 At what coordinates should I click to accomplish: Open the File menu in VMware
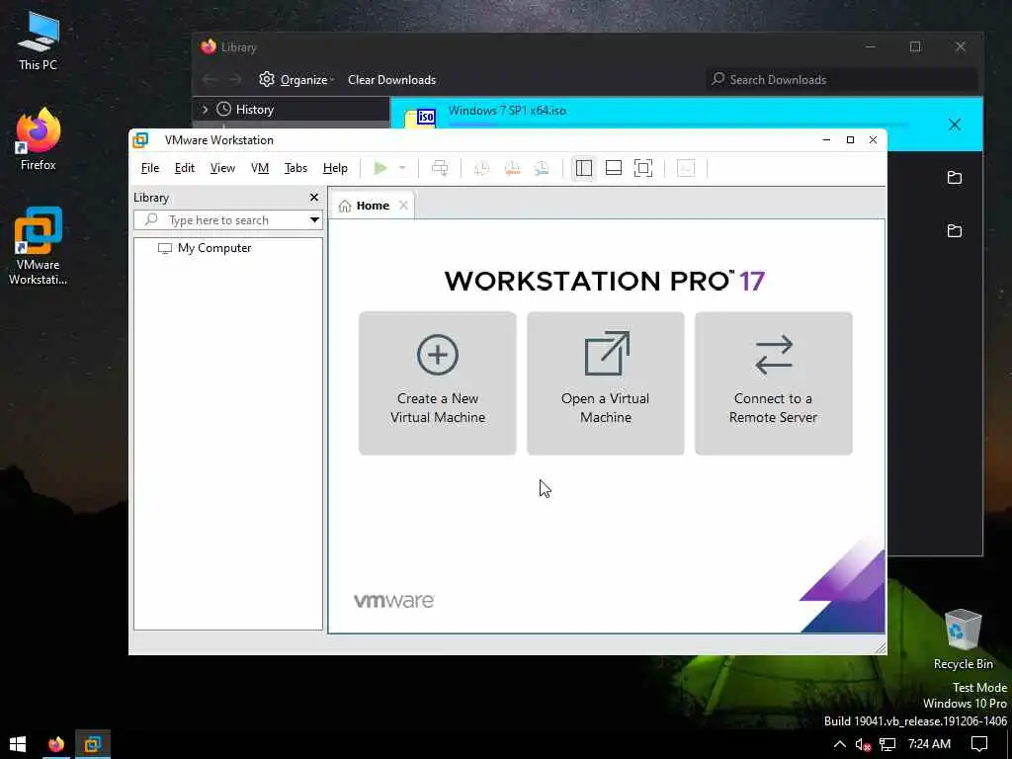coord(150,168)
